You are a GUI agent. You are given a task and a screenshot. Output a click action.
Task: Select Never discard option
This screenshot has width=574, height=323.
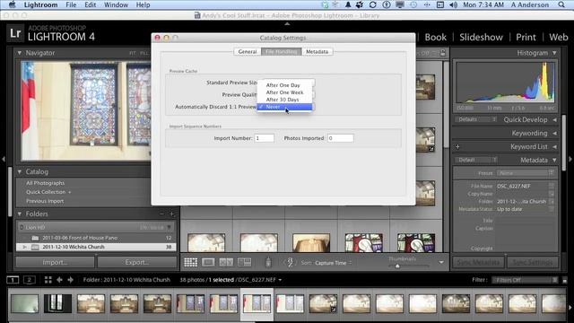[x=284, y=107]
